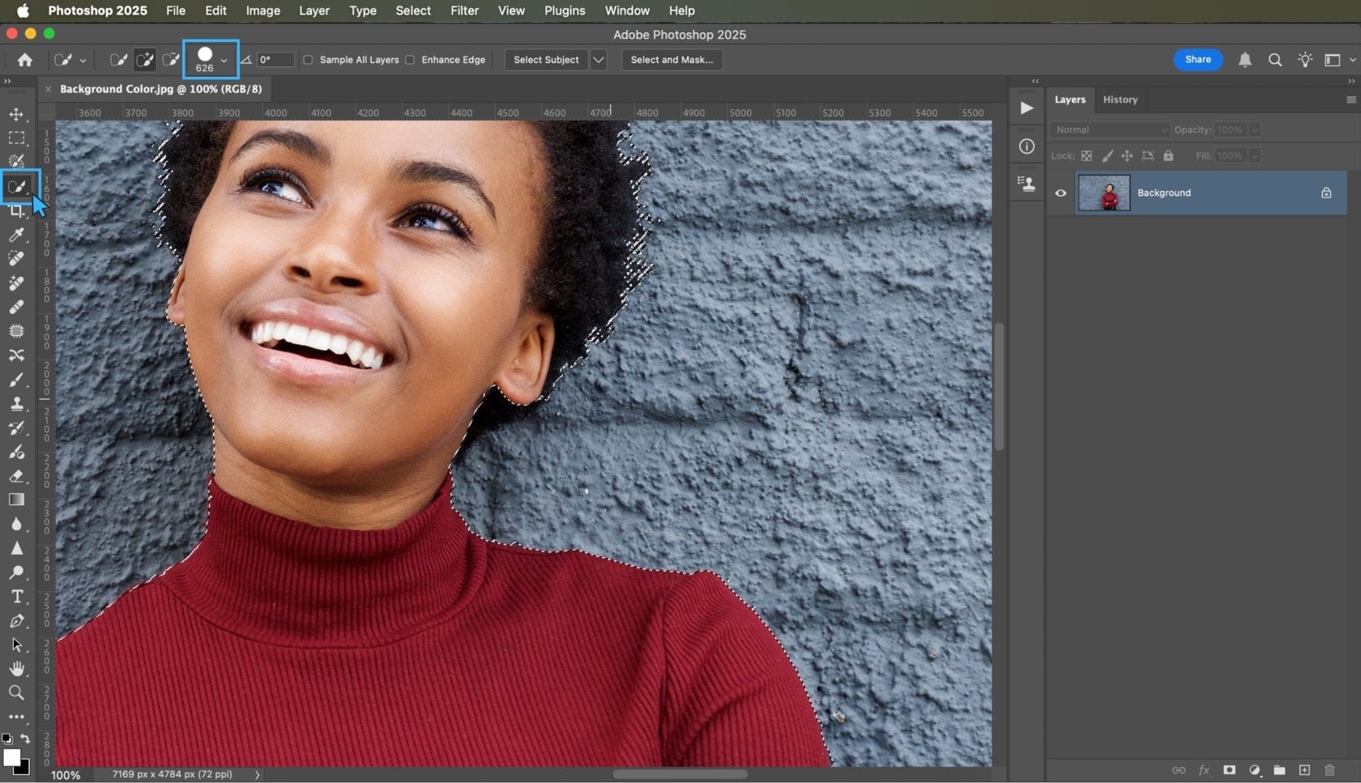1361x783 pixels.
Task: Open the Normal blend mode dropdown
Action: 1109,130
